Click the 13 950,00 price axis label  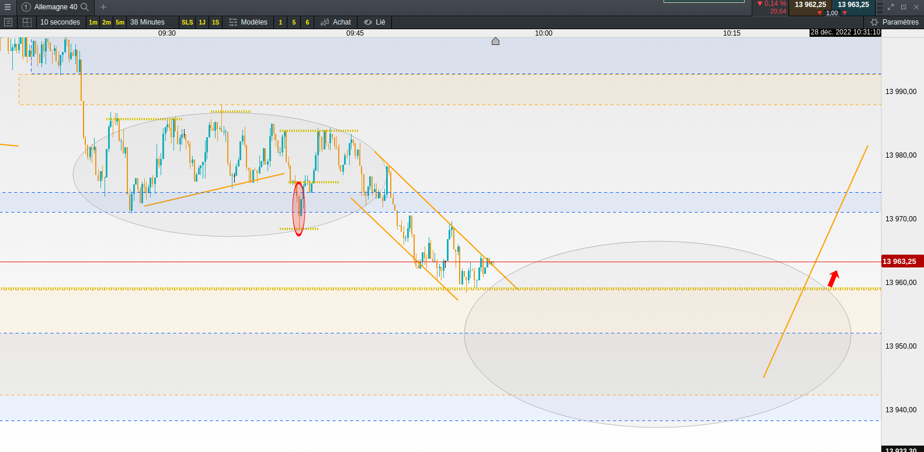coord(901,346)
